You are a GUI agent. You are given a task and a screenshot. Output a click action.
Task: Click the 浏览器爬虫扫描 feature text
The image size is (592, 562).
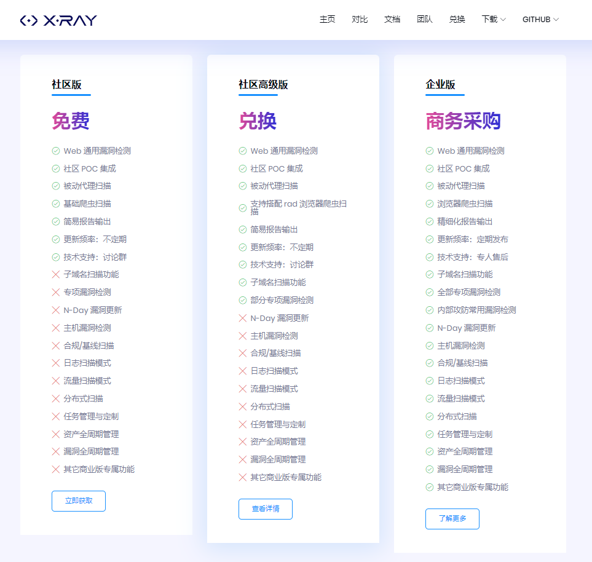465,204
